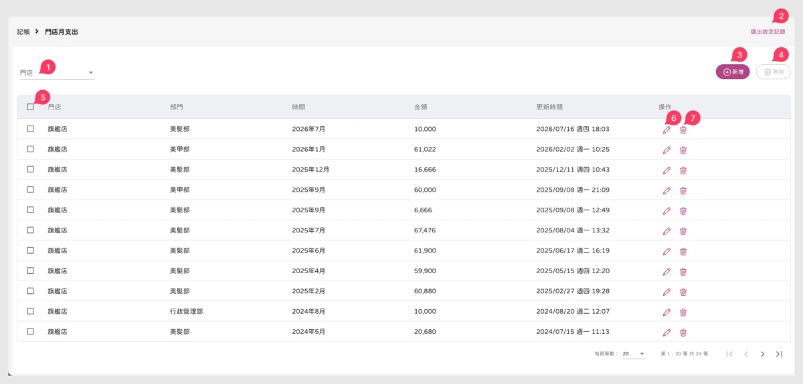Screen dimensions: 803x384
Task: Go to the first page
Action: [729, 354]
